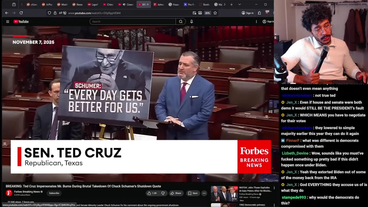Screen dimensions: 368x207
Task: Click the YouTube Sign in button
Action: click(268, 22)
